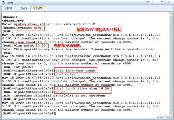This screenshot has width=174, height=120.
Task: Select the RSW1 tab
Action: [38, 8]
